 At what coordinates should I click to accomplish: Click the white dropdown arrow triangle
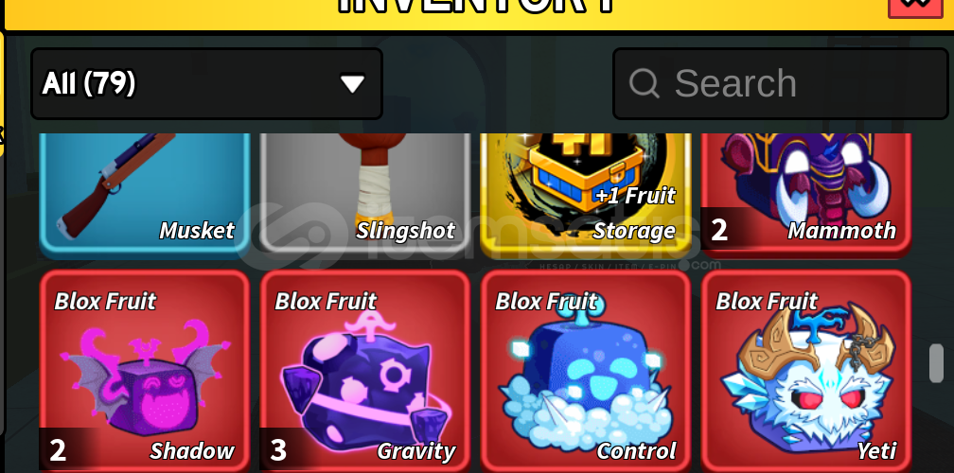(x=352, y=84)
